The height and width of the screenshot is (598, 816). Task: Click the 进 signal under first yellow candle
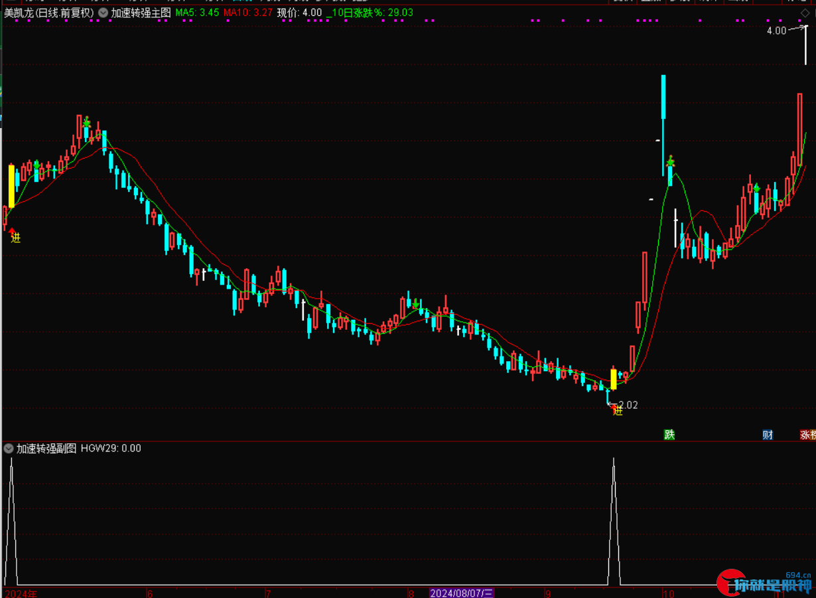[x=16, y=238]
